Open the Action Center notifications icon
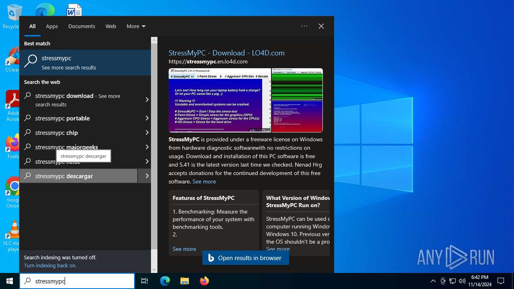The width and height of the screenshot is (514, 289). click(x=501, y=281)
